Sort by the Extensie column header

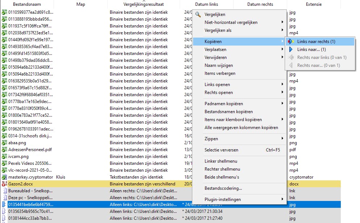[x=314, y=4]
